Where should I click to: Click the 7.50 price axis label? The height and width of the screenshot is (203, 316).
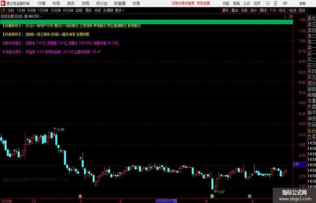(302, 20)
